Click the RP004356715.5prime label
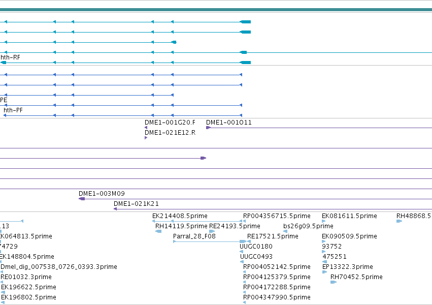This screenshot has height=305, width=432. coord(277,216)
